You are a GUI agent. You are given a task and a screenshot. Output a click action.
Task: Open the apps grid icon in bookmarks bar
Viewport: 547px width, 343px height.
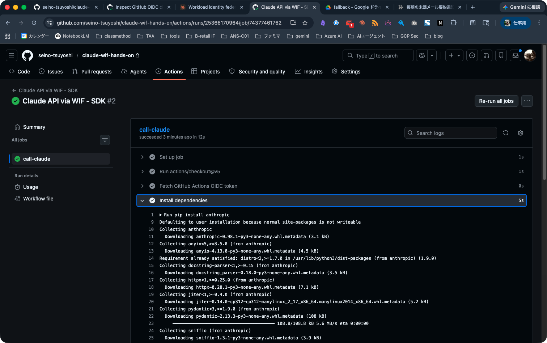(x=7, y=36)
